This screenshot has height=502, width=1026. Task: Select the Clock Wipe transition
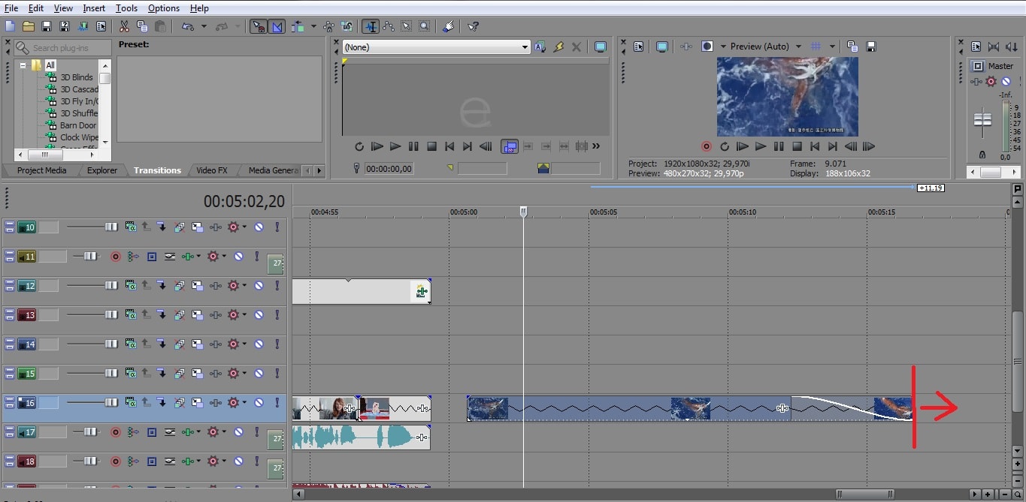79,137
